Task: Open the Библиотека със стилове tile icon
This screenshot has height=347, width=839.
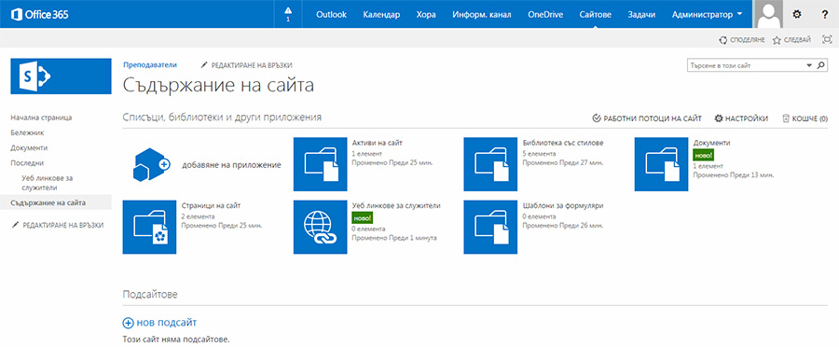Action: [x=490, y=164]
